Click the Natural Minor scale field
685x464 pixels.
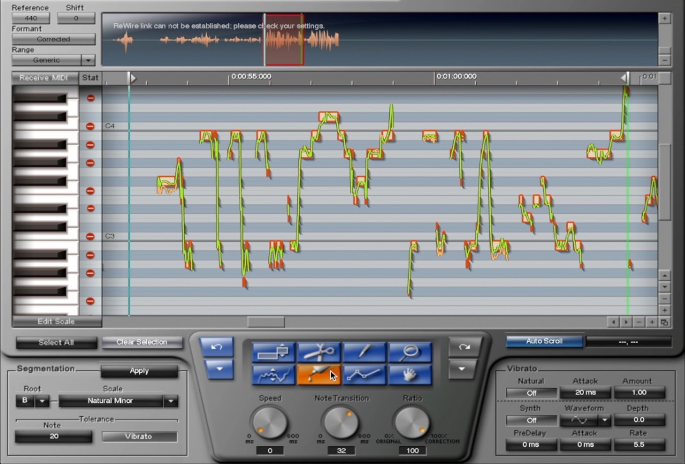click(x=111, y=401)
